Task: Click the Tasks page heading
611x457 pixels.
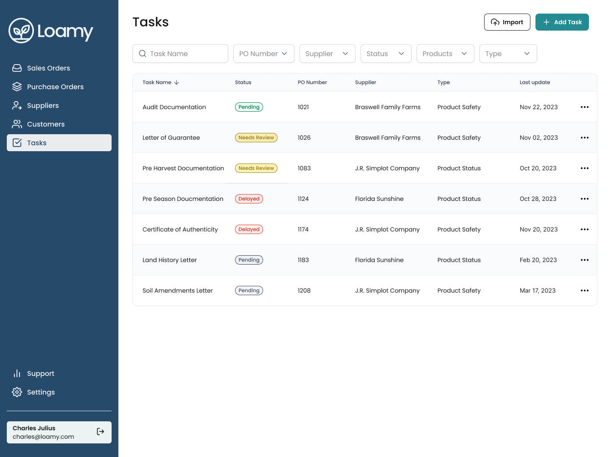Action: coord(151,22)
